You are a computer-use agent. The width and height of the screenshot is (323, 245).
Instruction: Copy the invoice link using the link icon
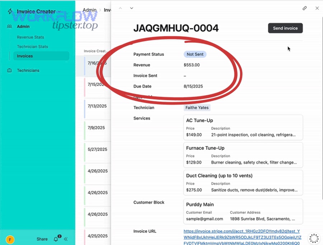[x=305, y=8]
